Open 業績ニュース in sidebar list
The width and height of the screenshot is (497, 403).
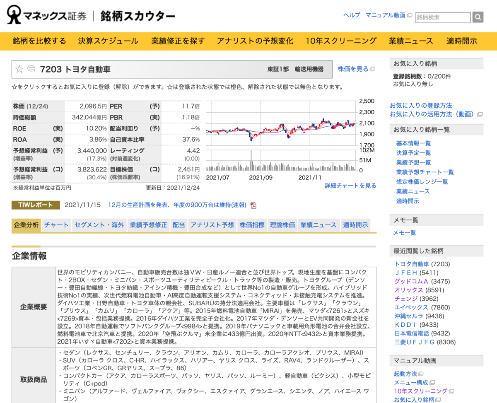[413, 191]
